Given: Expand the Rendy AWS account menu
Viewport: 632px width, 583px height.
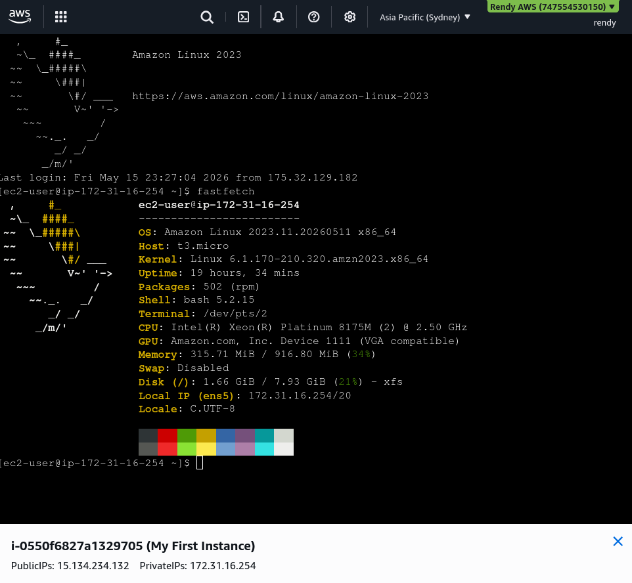Looking at the screenshot, I should coord(553,7).
